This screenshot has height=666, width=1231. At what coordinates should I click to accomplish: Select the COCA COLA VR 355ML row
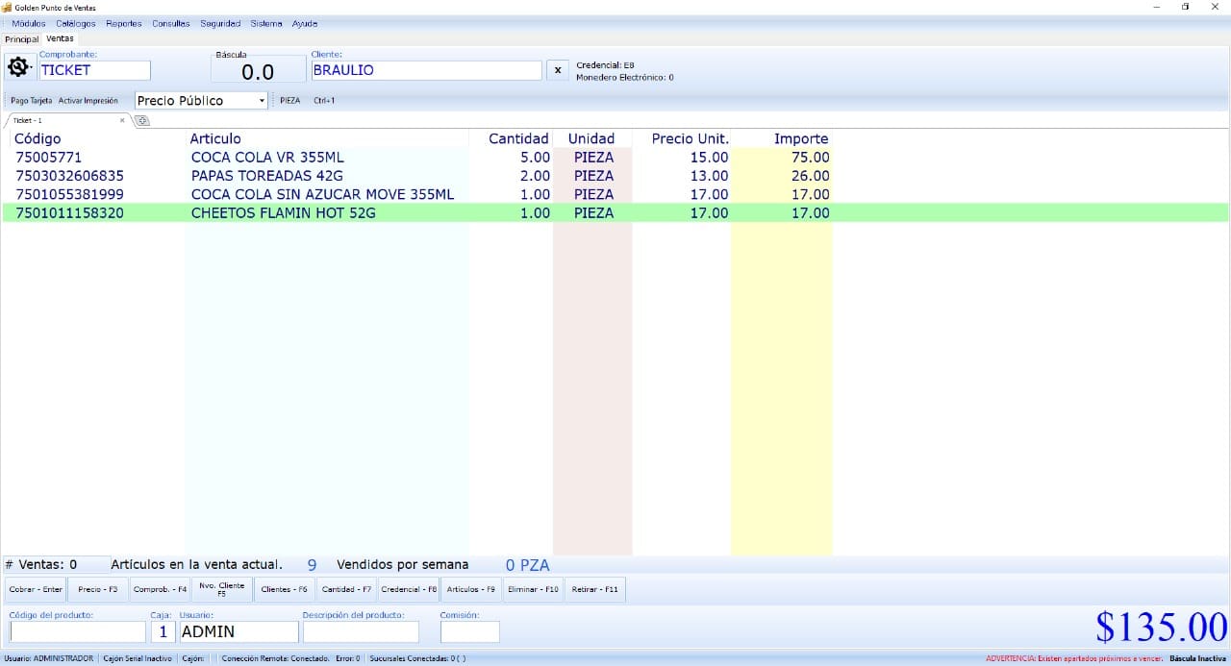(615, 158)
